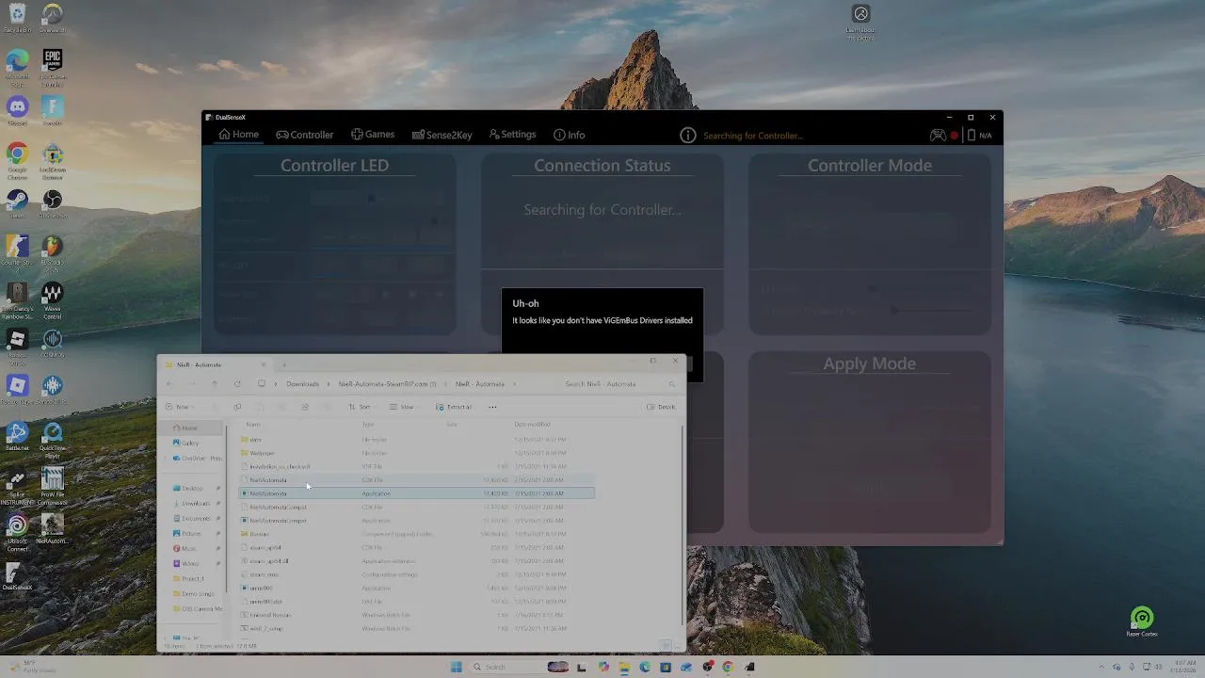Open a new File Explorer tab with plus
Viewport: 1205px width, 678px height.
pos(284,364)
